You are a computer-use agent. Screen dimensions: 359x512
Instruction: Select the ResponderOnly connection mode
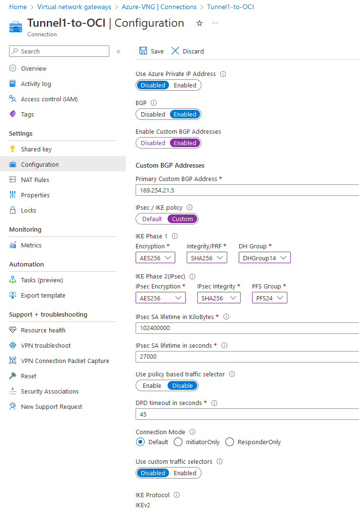click(230, 442)
